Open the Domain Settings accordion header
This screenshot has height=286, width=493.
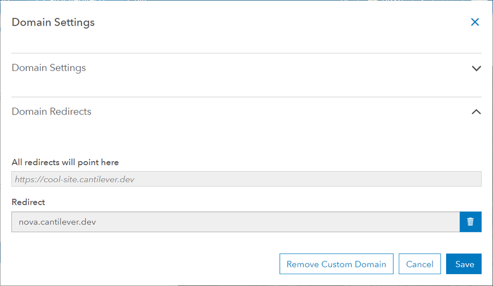click(x=49, y=68)
